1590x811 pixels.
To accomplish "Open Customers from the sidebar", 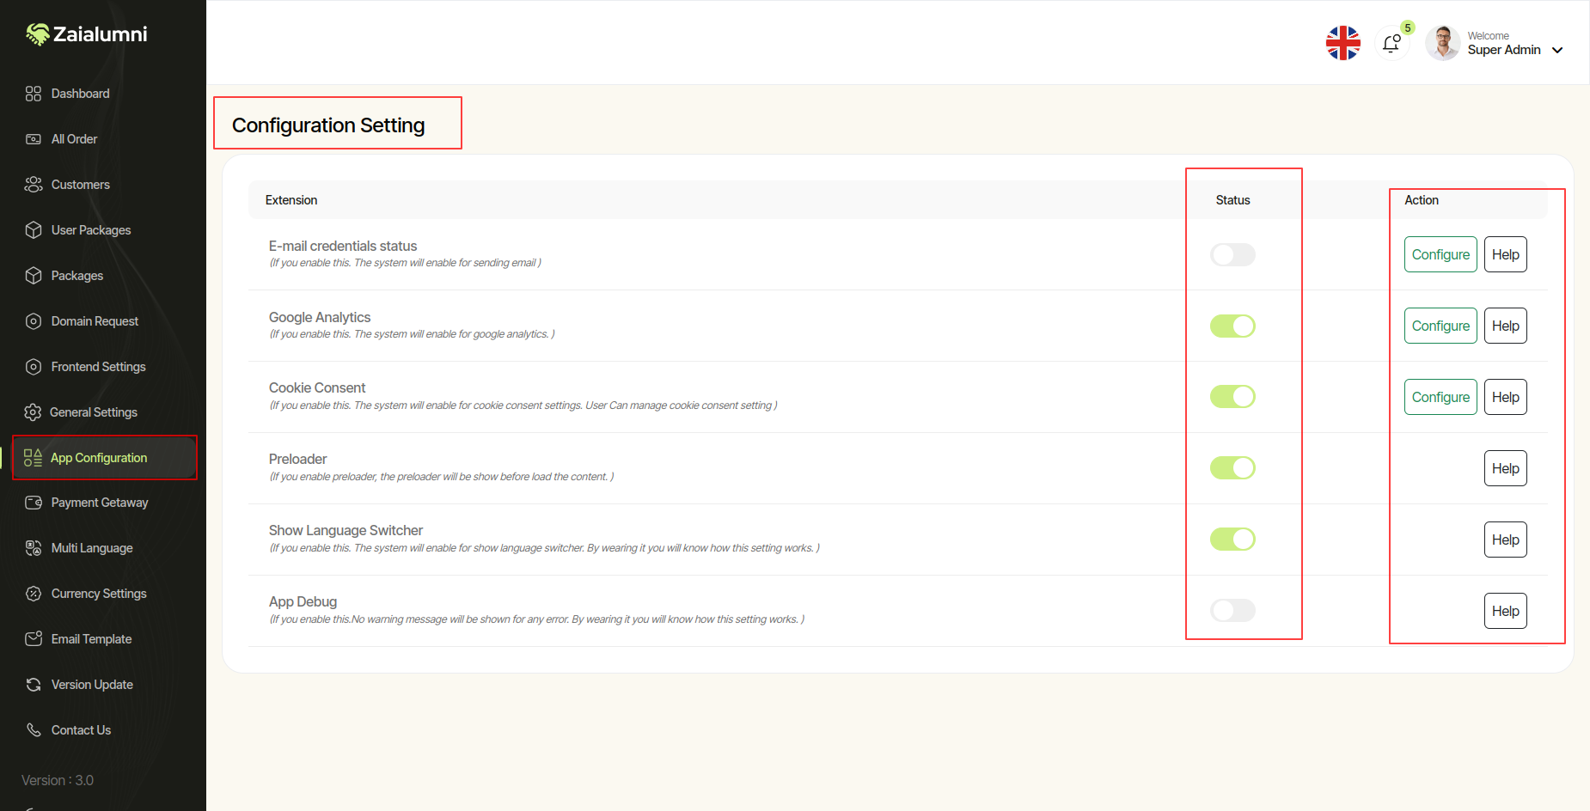I will (80, 184).
